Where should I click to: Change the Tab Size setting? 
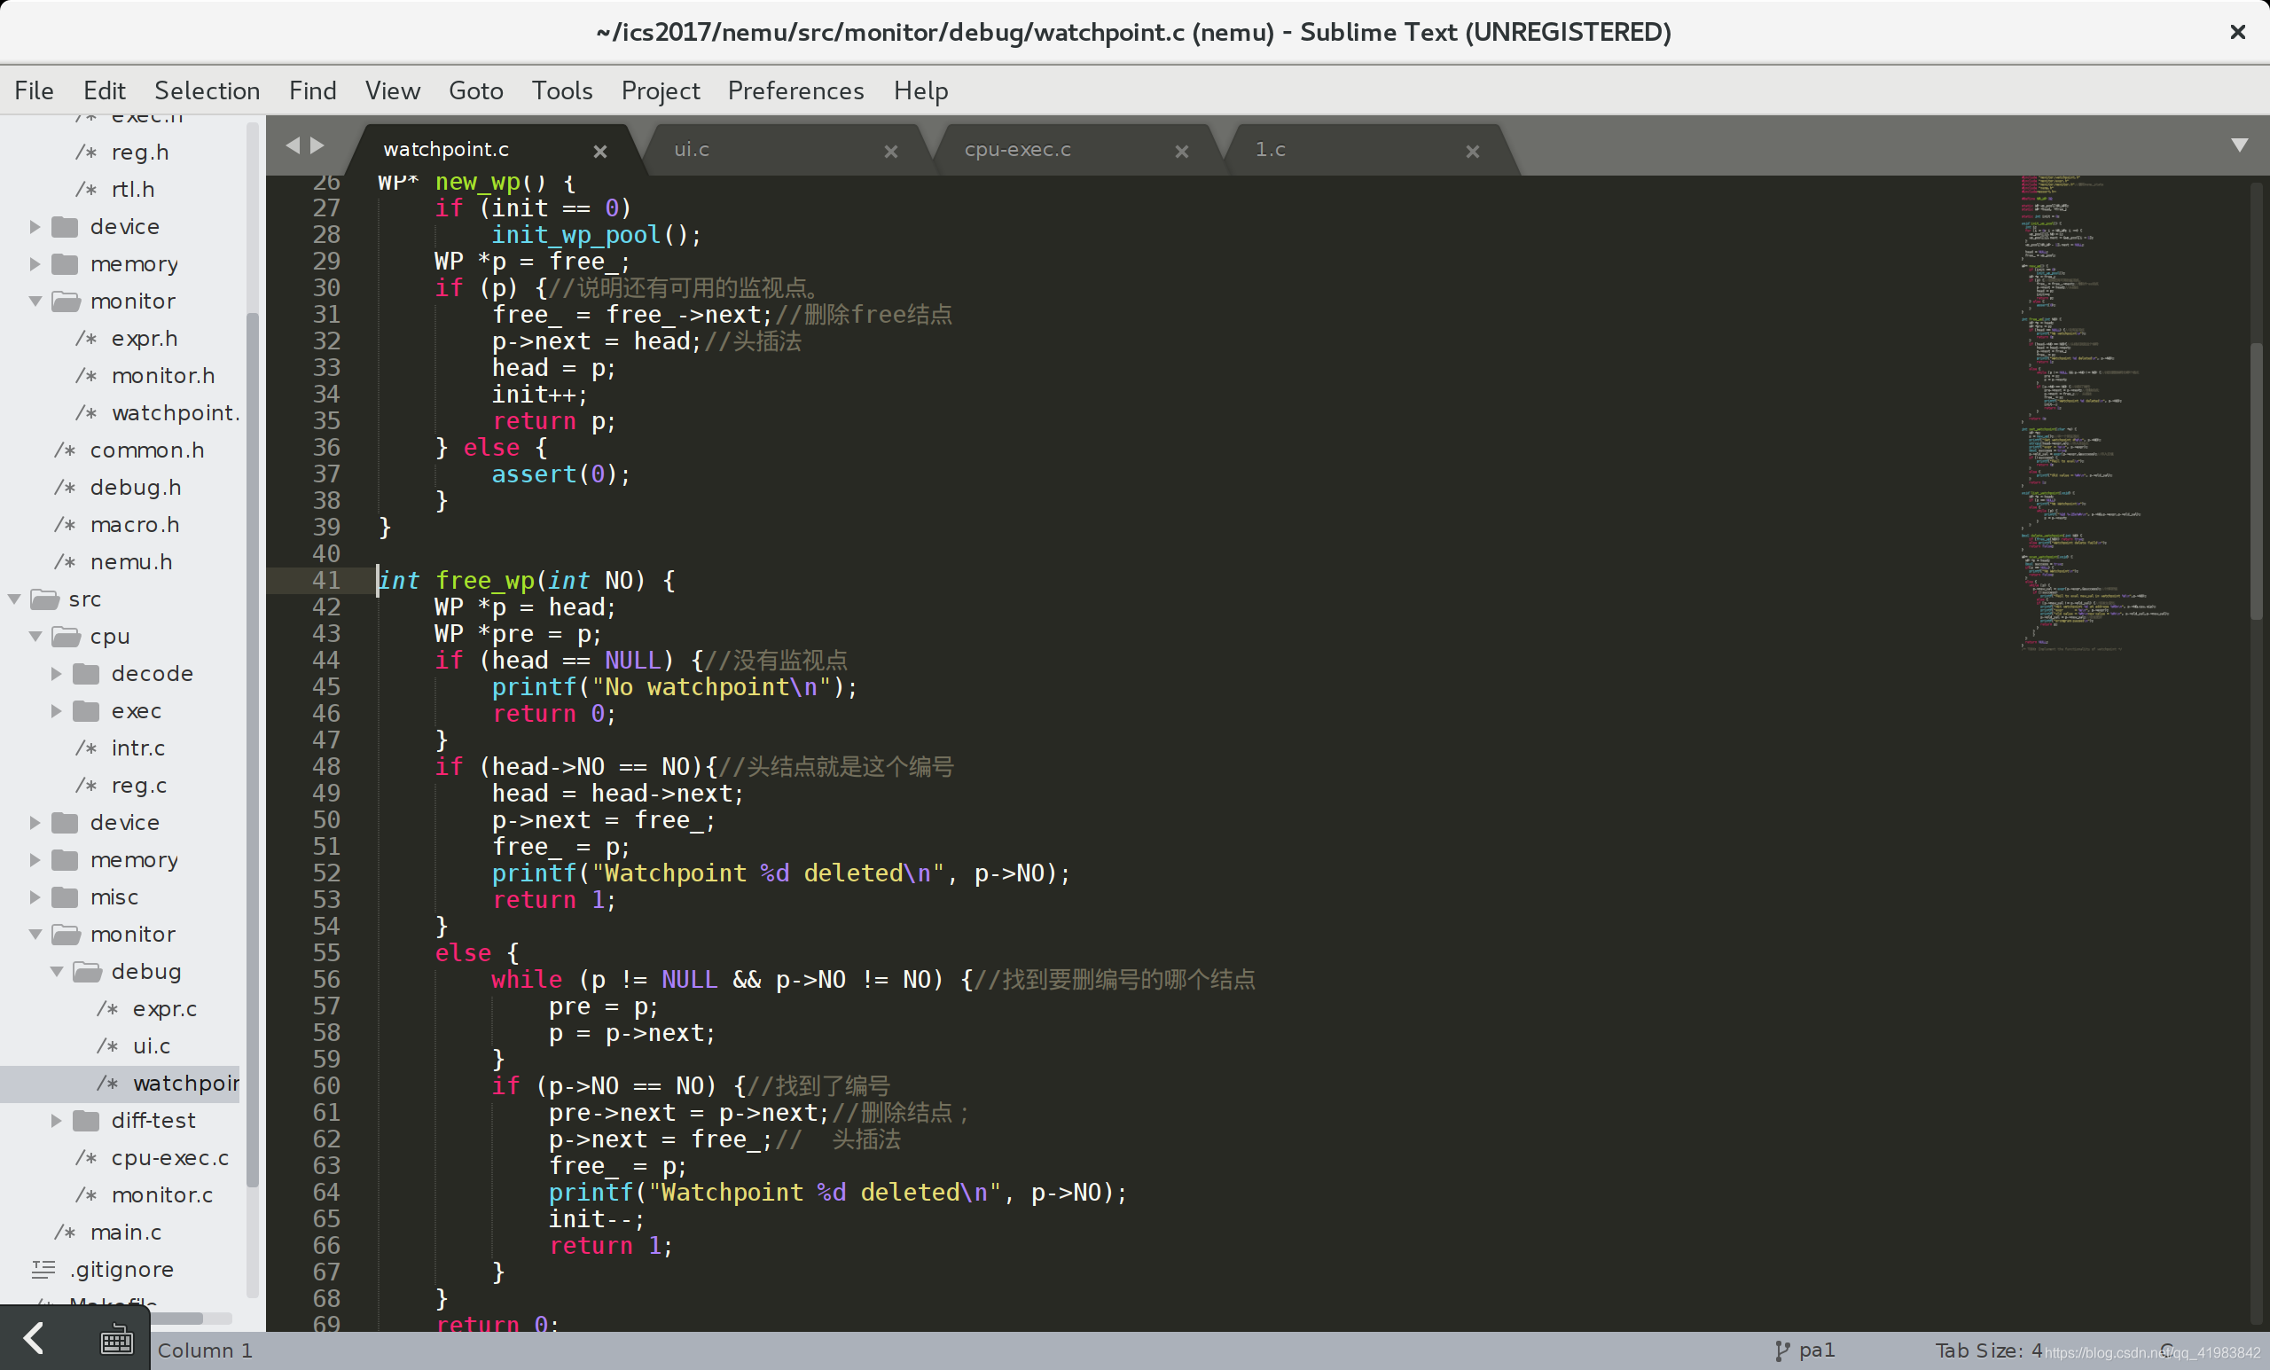click(x=1988, y=1350)
